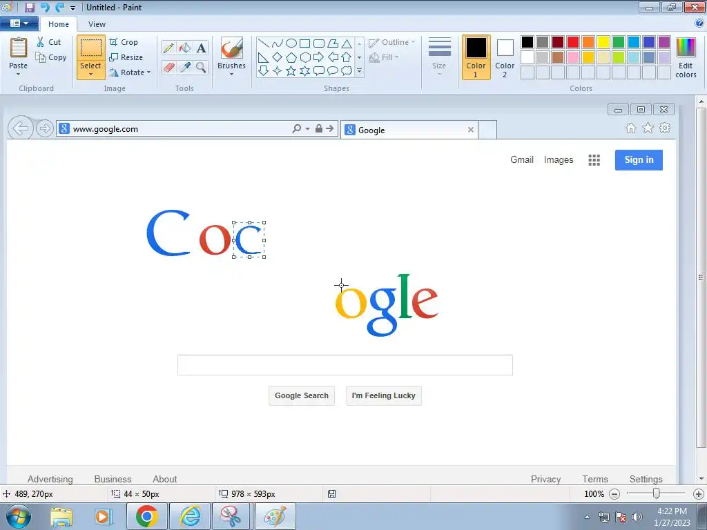707x530 pixels.
Task: Open the Windows Start button
Action: coord(17,516)
